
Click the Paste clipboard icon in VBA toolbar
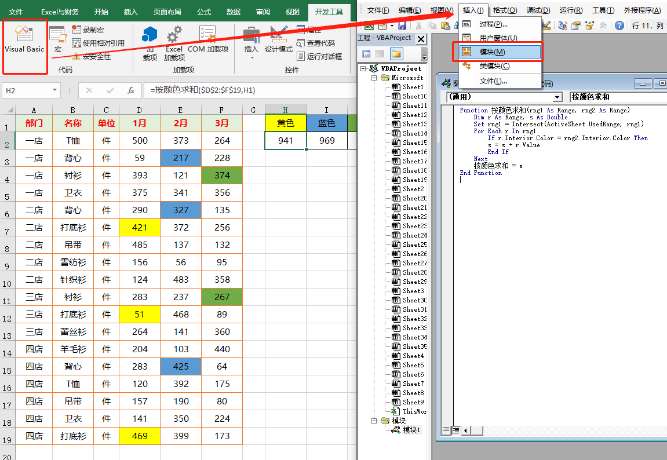pyautogui.click(x=446, y=26)
